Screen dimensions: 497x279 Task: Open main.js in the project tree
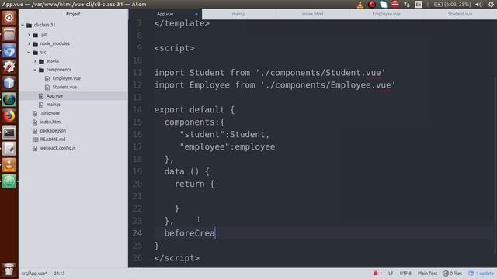point(53,105)
